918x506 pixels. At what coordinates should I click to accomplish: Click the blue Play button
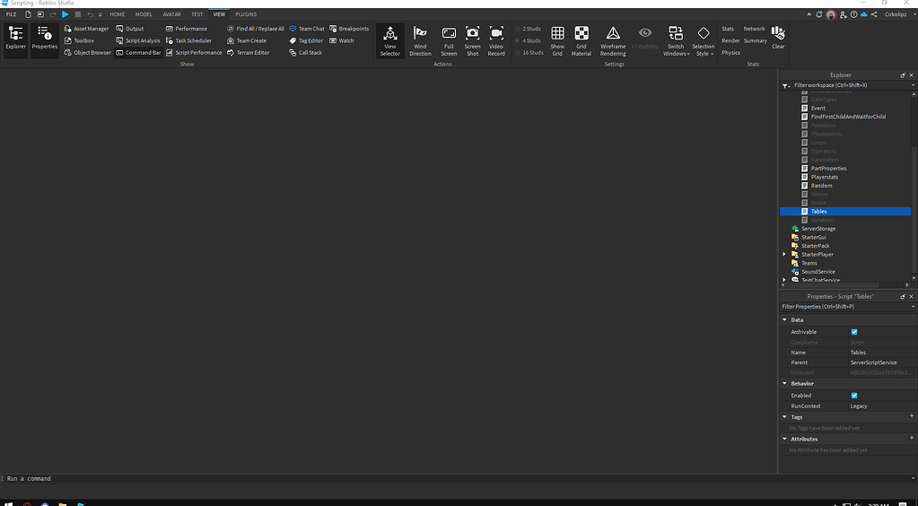[65, 14]
